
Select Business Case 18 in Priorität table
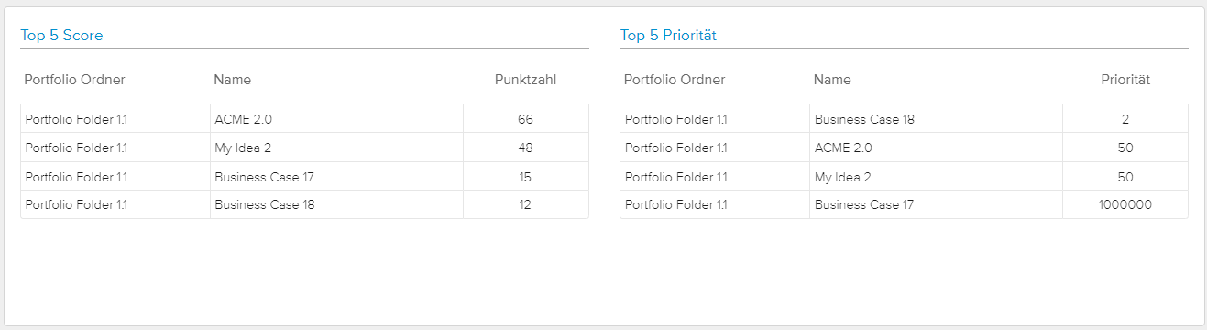pos(864,119)
